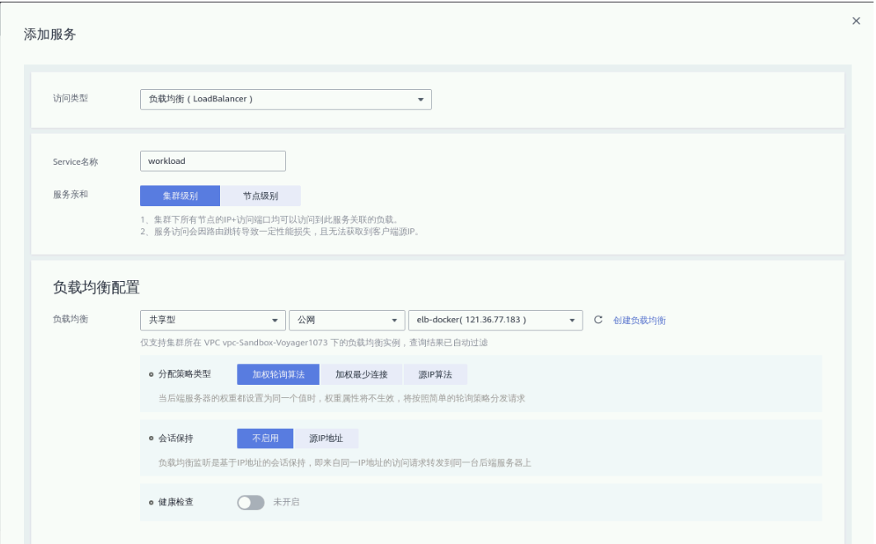Pick the 源IP算法 allocation policy
This screenshot has width=876, height=544.
coord(435,374)
